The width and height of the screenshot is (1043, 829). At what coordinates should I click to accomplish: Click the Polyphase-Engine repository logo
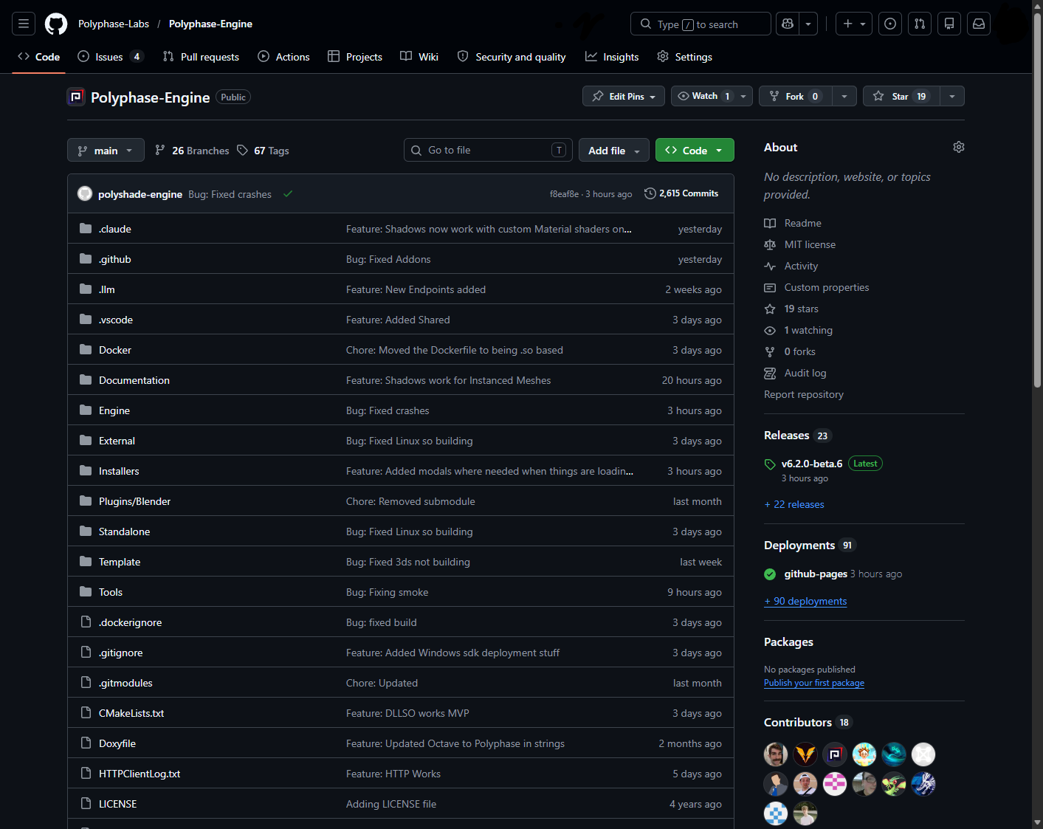tap(76, 97)
